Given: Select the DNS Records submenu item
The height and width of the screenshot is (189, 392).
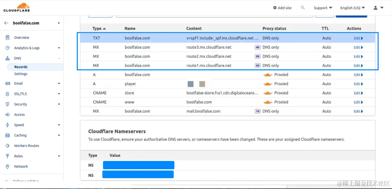Looking at the screenshot, I should pyautogui.click(x=21, y=67).
